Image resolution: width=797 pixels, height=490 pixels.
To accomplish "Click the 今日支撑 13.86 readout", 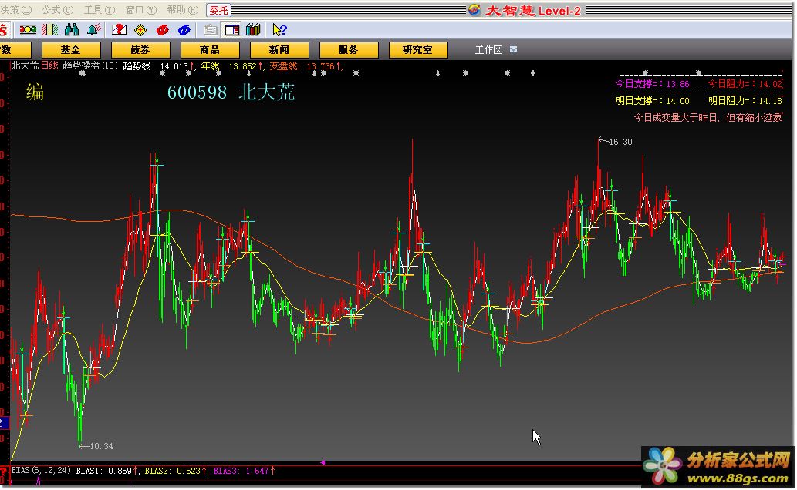I will pos(652,84).
